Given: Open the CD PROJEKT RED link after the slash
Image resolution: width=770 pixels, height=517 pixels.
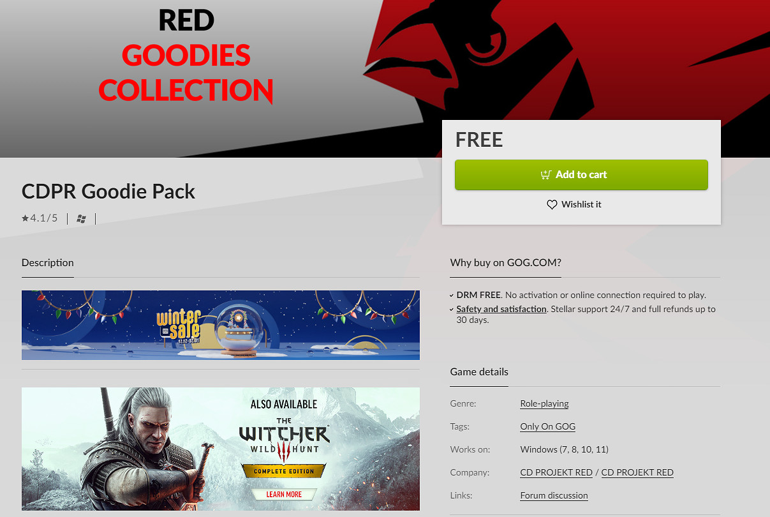Looking at the screenshot, I should [x=637, y=472].
